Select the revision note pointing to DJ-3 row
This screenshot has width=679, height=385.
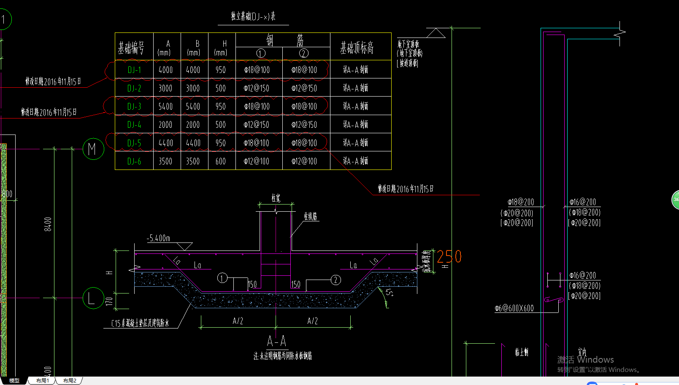tap(49, 112)
